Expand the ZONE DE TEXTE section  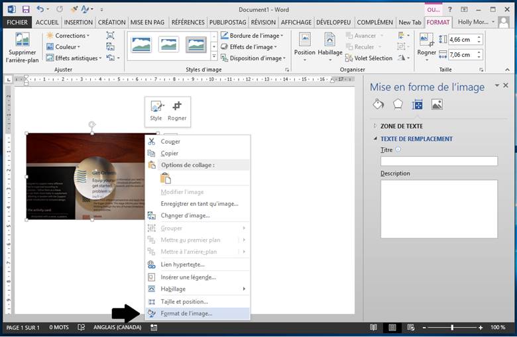[401, 126]
